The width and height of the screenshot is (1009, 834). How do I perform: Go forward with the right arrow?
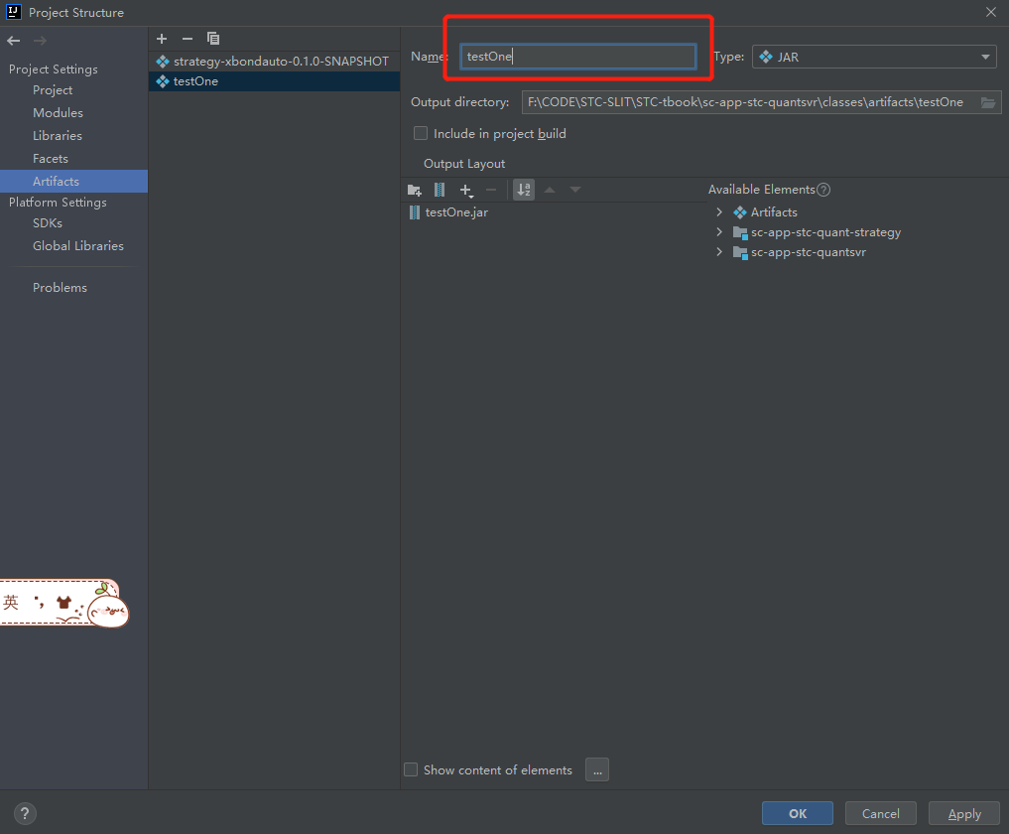point(40,41)
